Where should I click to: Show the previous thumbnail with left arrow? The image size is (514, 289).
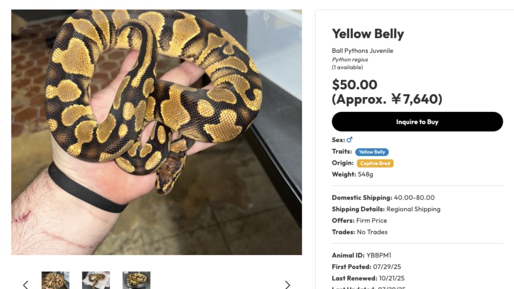coord(26,285)
